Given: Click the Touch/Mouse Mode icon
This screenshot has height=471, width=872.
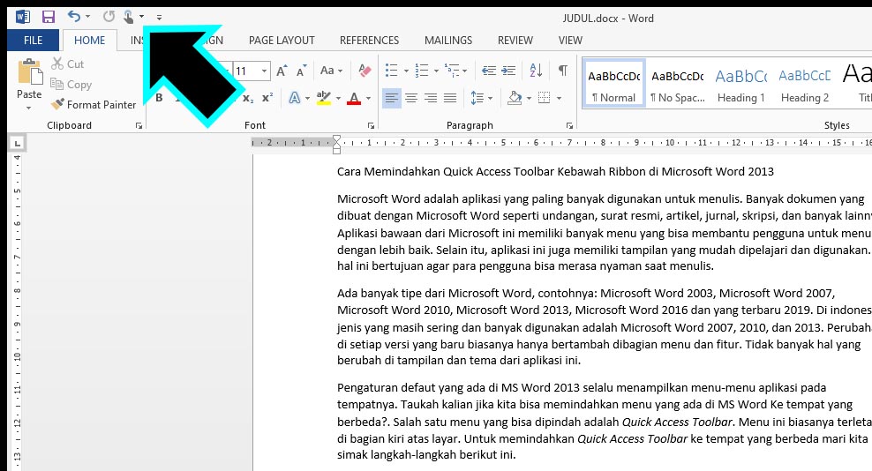Looking at the screenshot, I should click(x=129, y=17).
